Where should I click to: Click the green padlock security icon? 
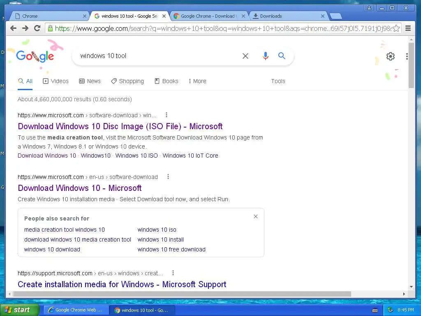pos(50,28)
